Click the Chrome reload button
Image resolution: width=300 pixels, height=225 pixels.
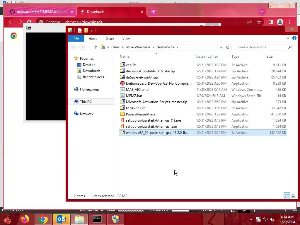click(x=29, y=22)
